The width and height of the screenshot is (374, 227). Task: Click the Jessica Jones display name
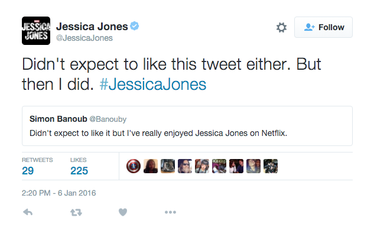pyautogui.click(x=92, y=26)
